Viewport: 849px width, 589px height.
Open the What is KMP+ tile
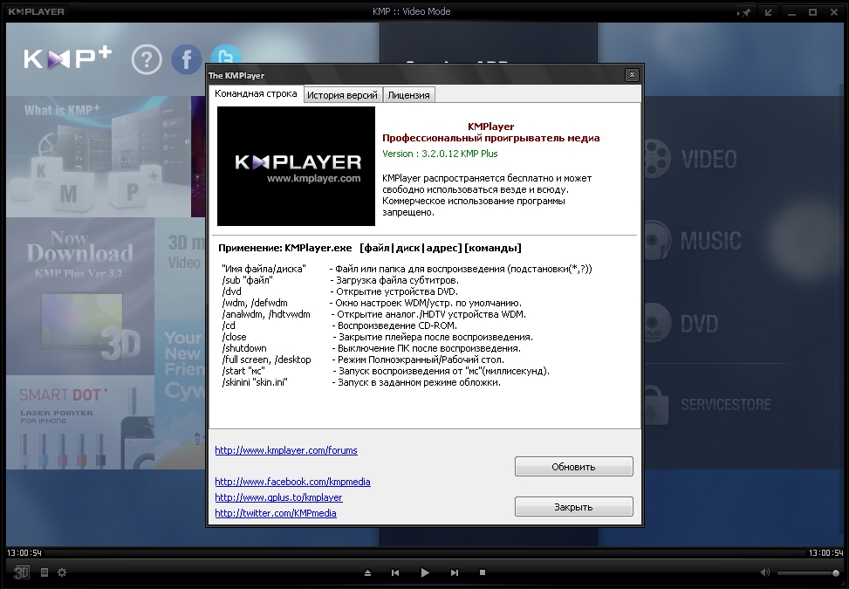(x=99, y=156)
